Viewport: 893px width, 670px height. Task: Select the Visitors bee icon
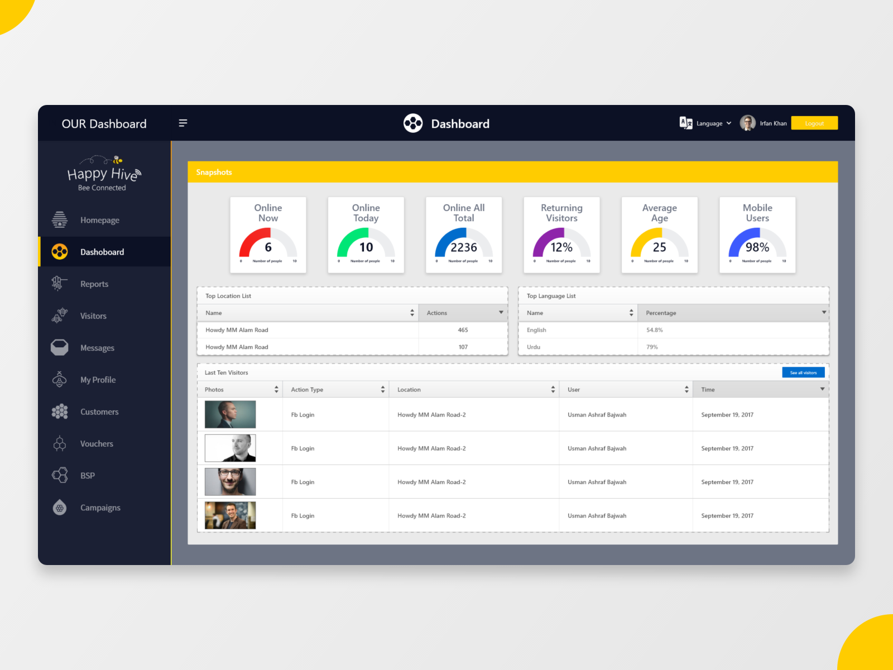click(59, 315)
